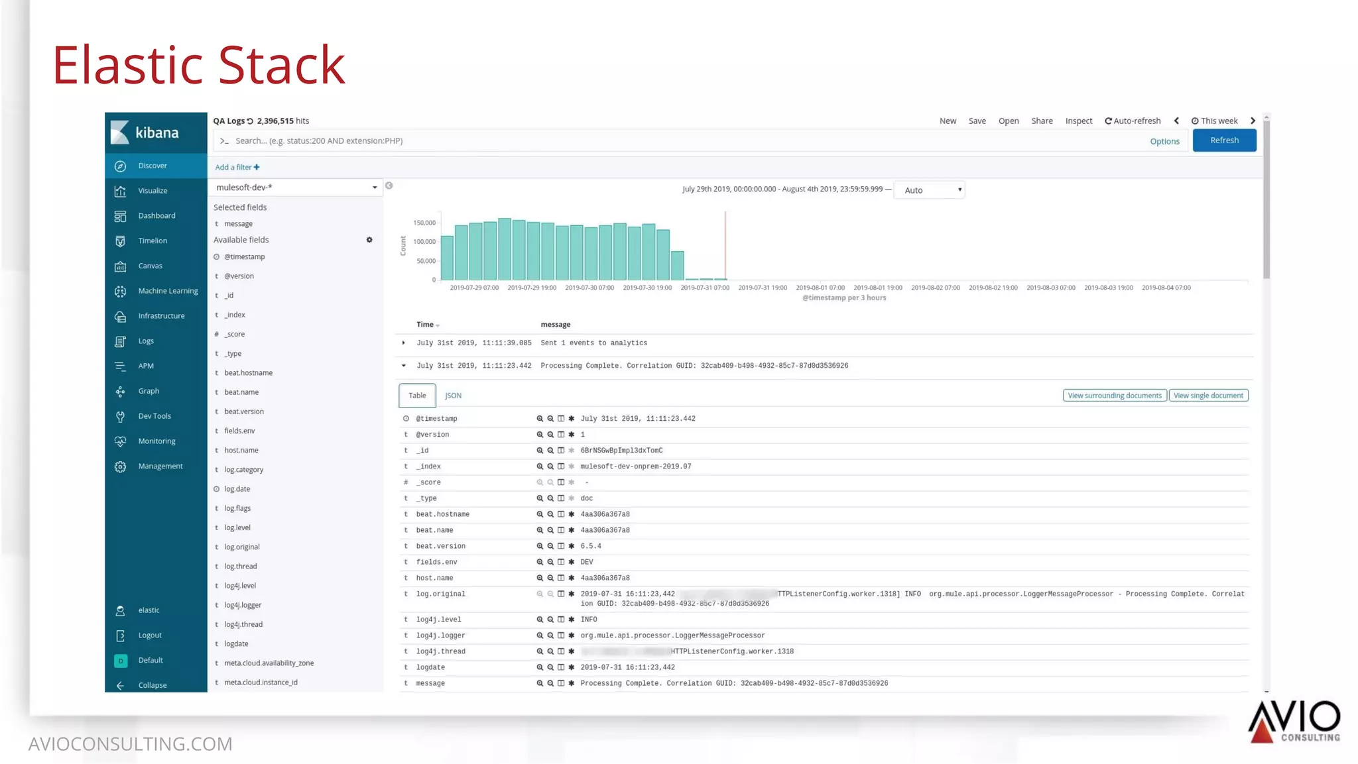Screen dimensions: 1358x764
Task: Click Add a filter
Action: (x=237, y=167)
